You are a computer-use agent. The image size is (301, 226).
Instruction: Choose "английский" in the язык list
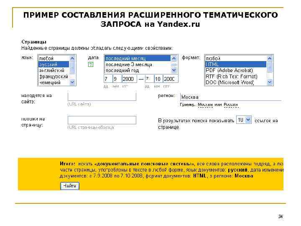pos(54,70)
